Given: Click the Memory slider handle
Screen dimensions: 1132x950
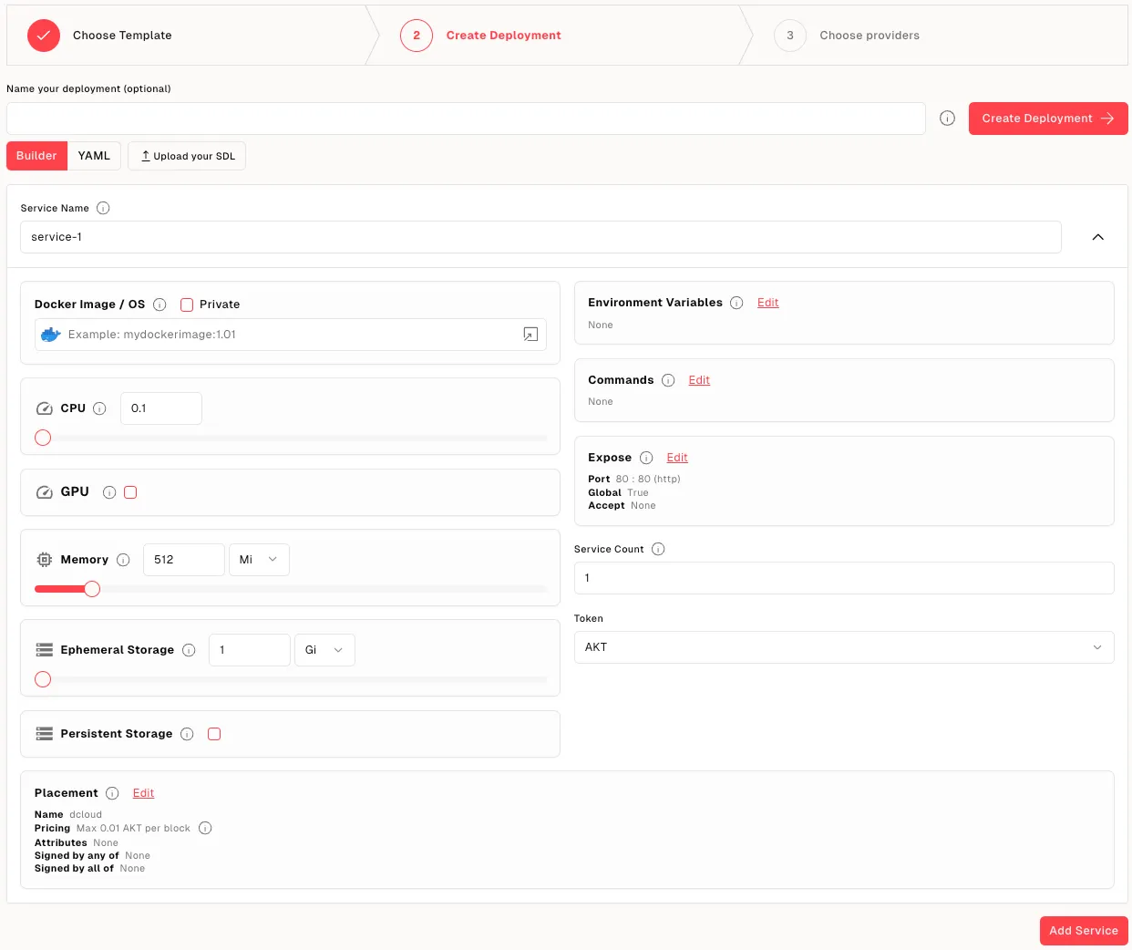Looking at the screenshot, I should click(x=92, y=589).
